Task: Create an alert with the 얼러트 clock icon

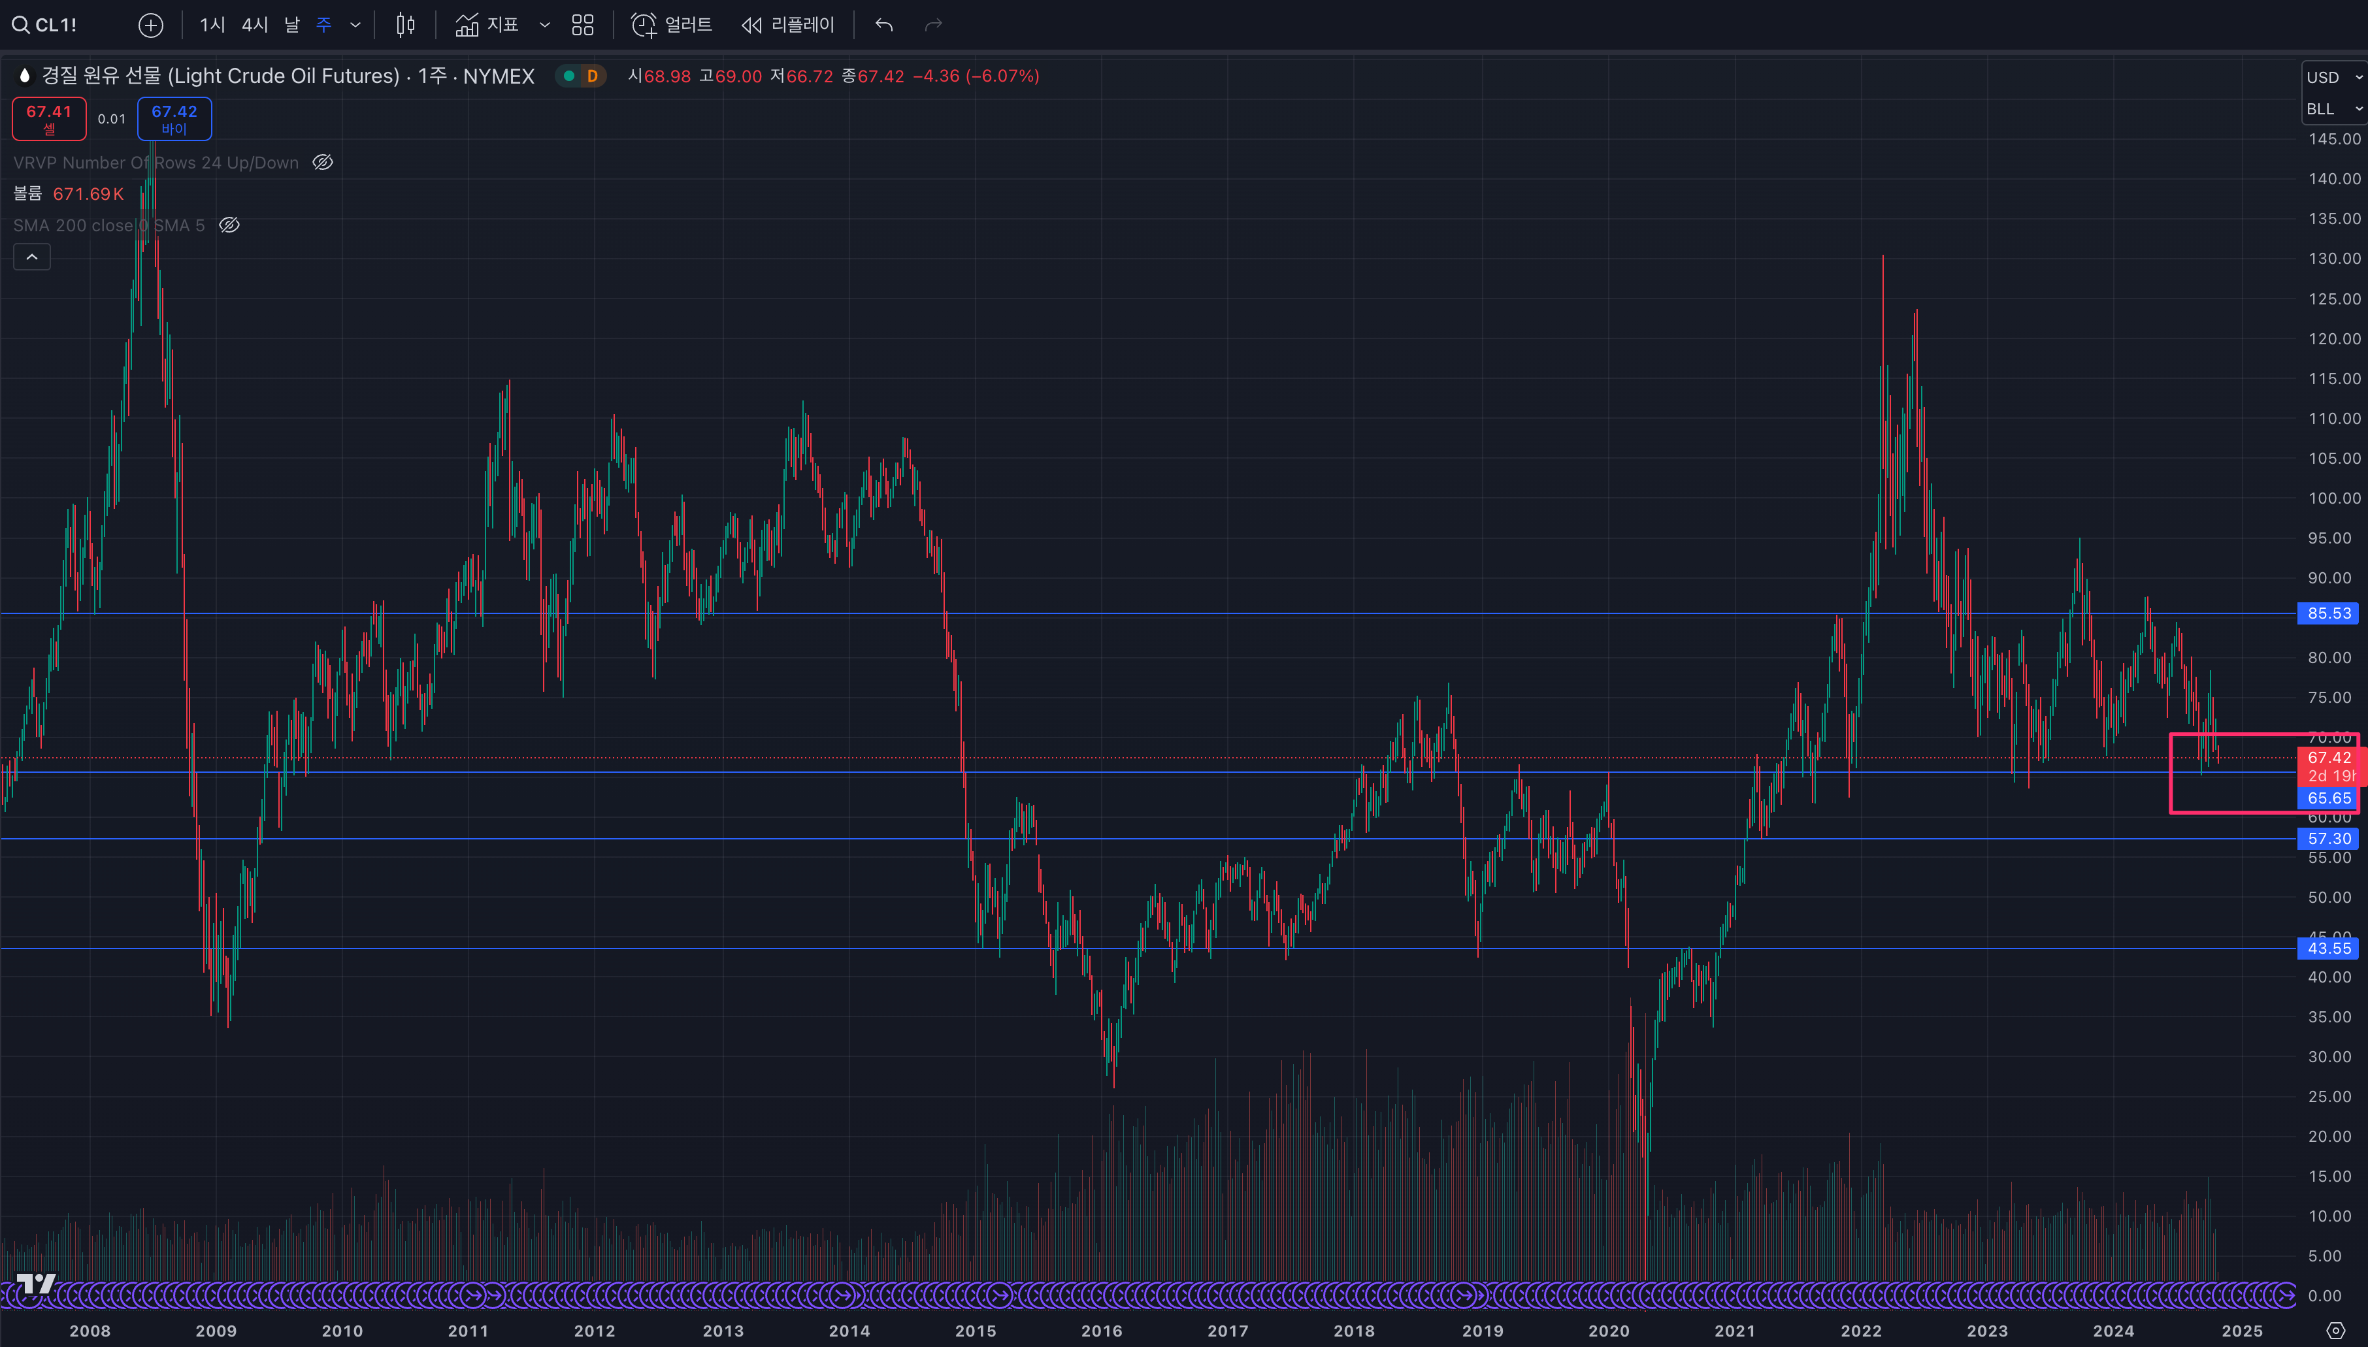Action: click(x=644, y=25)
